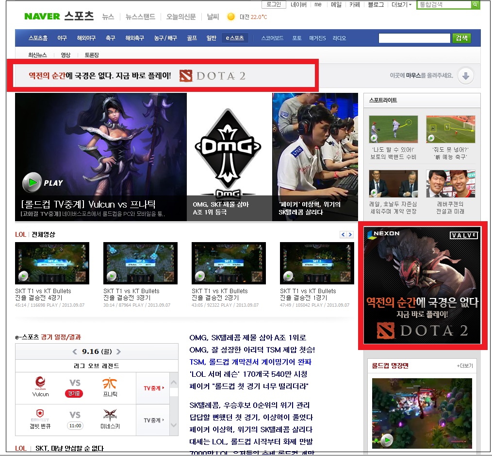Switch to the 해외축구 navigation tab

tap(134, 38)
